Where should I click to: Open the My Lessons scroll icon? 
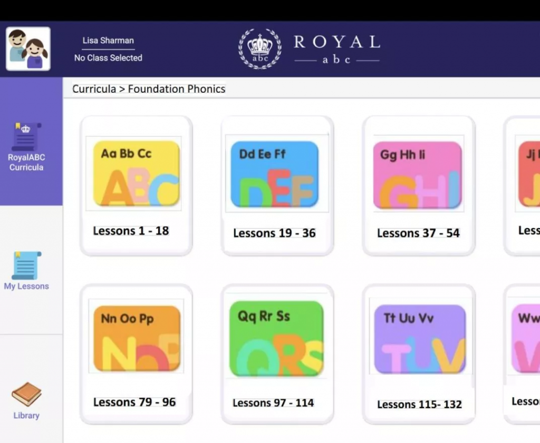(26, 265)
